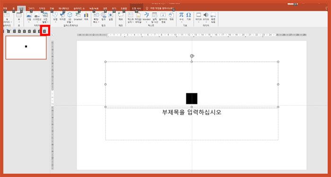Switch to the 슬라이드 쇼 tab
Viewport: 331px width, 177px height.
[x=79, y=8]
